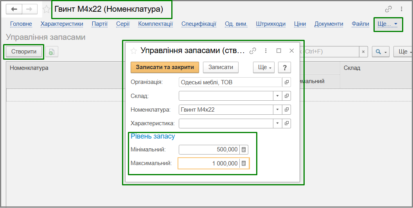This screenshot has height=208, width=413.
Task: Open the Файли section
Action: click(361, 24)
